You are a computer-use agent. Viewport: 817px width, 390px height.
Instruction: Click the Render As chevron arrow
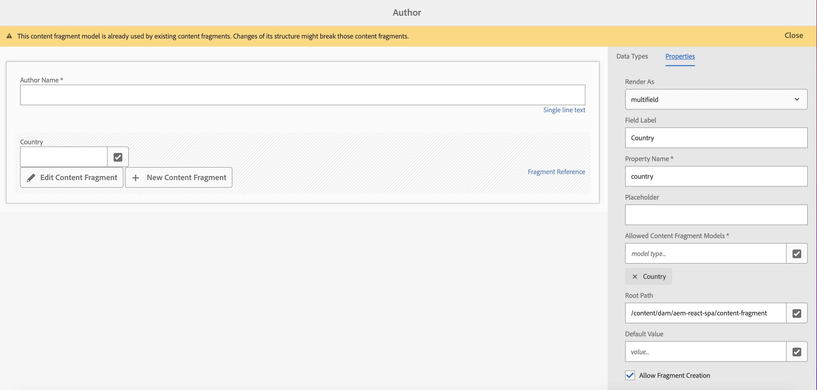[x=796, y=100]
